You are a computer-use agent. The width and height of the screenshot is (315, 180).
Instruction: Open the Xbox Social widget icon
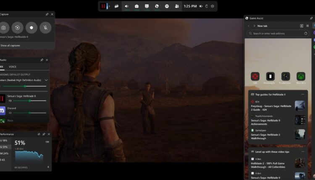tap(176, 6)
